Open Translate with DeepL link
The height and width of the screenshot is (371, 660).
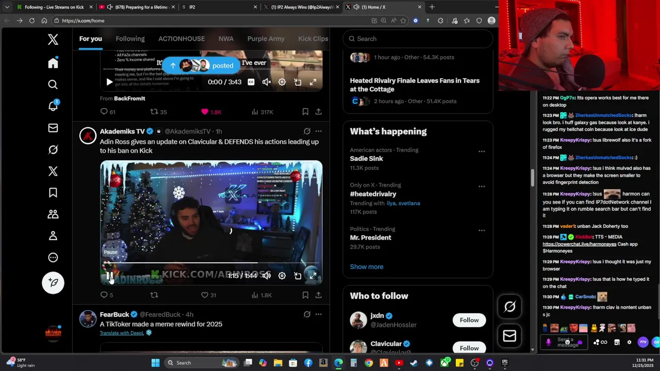[x=122, y=333]
